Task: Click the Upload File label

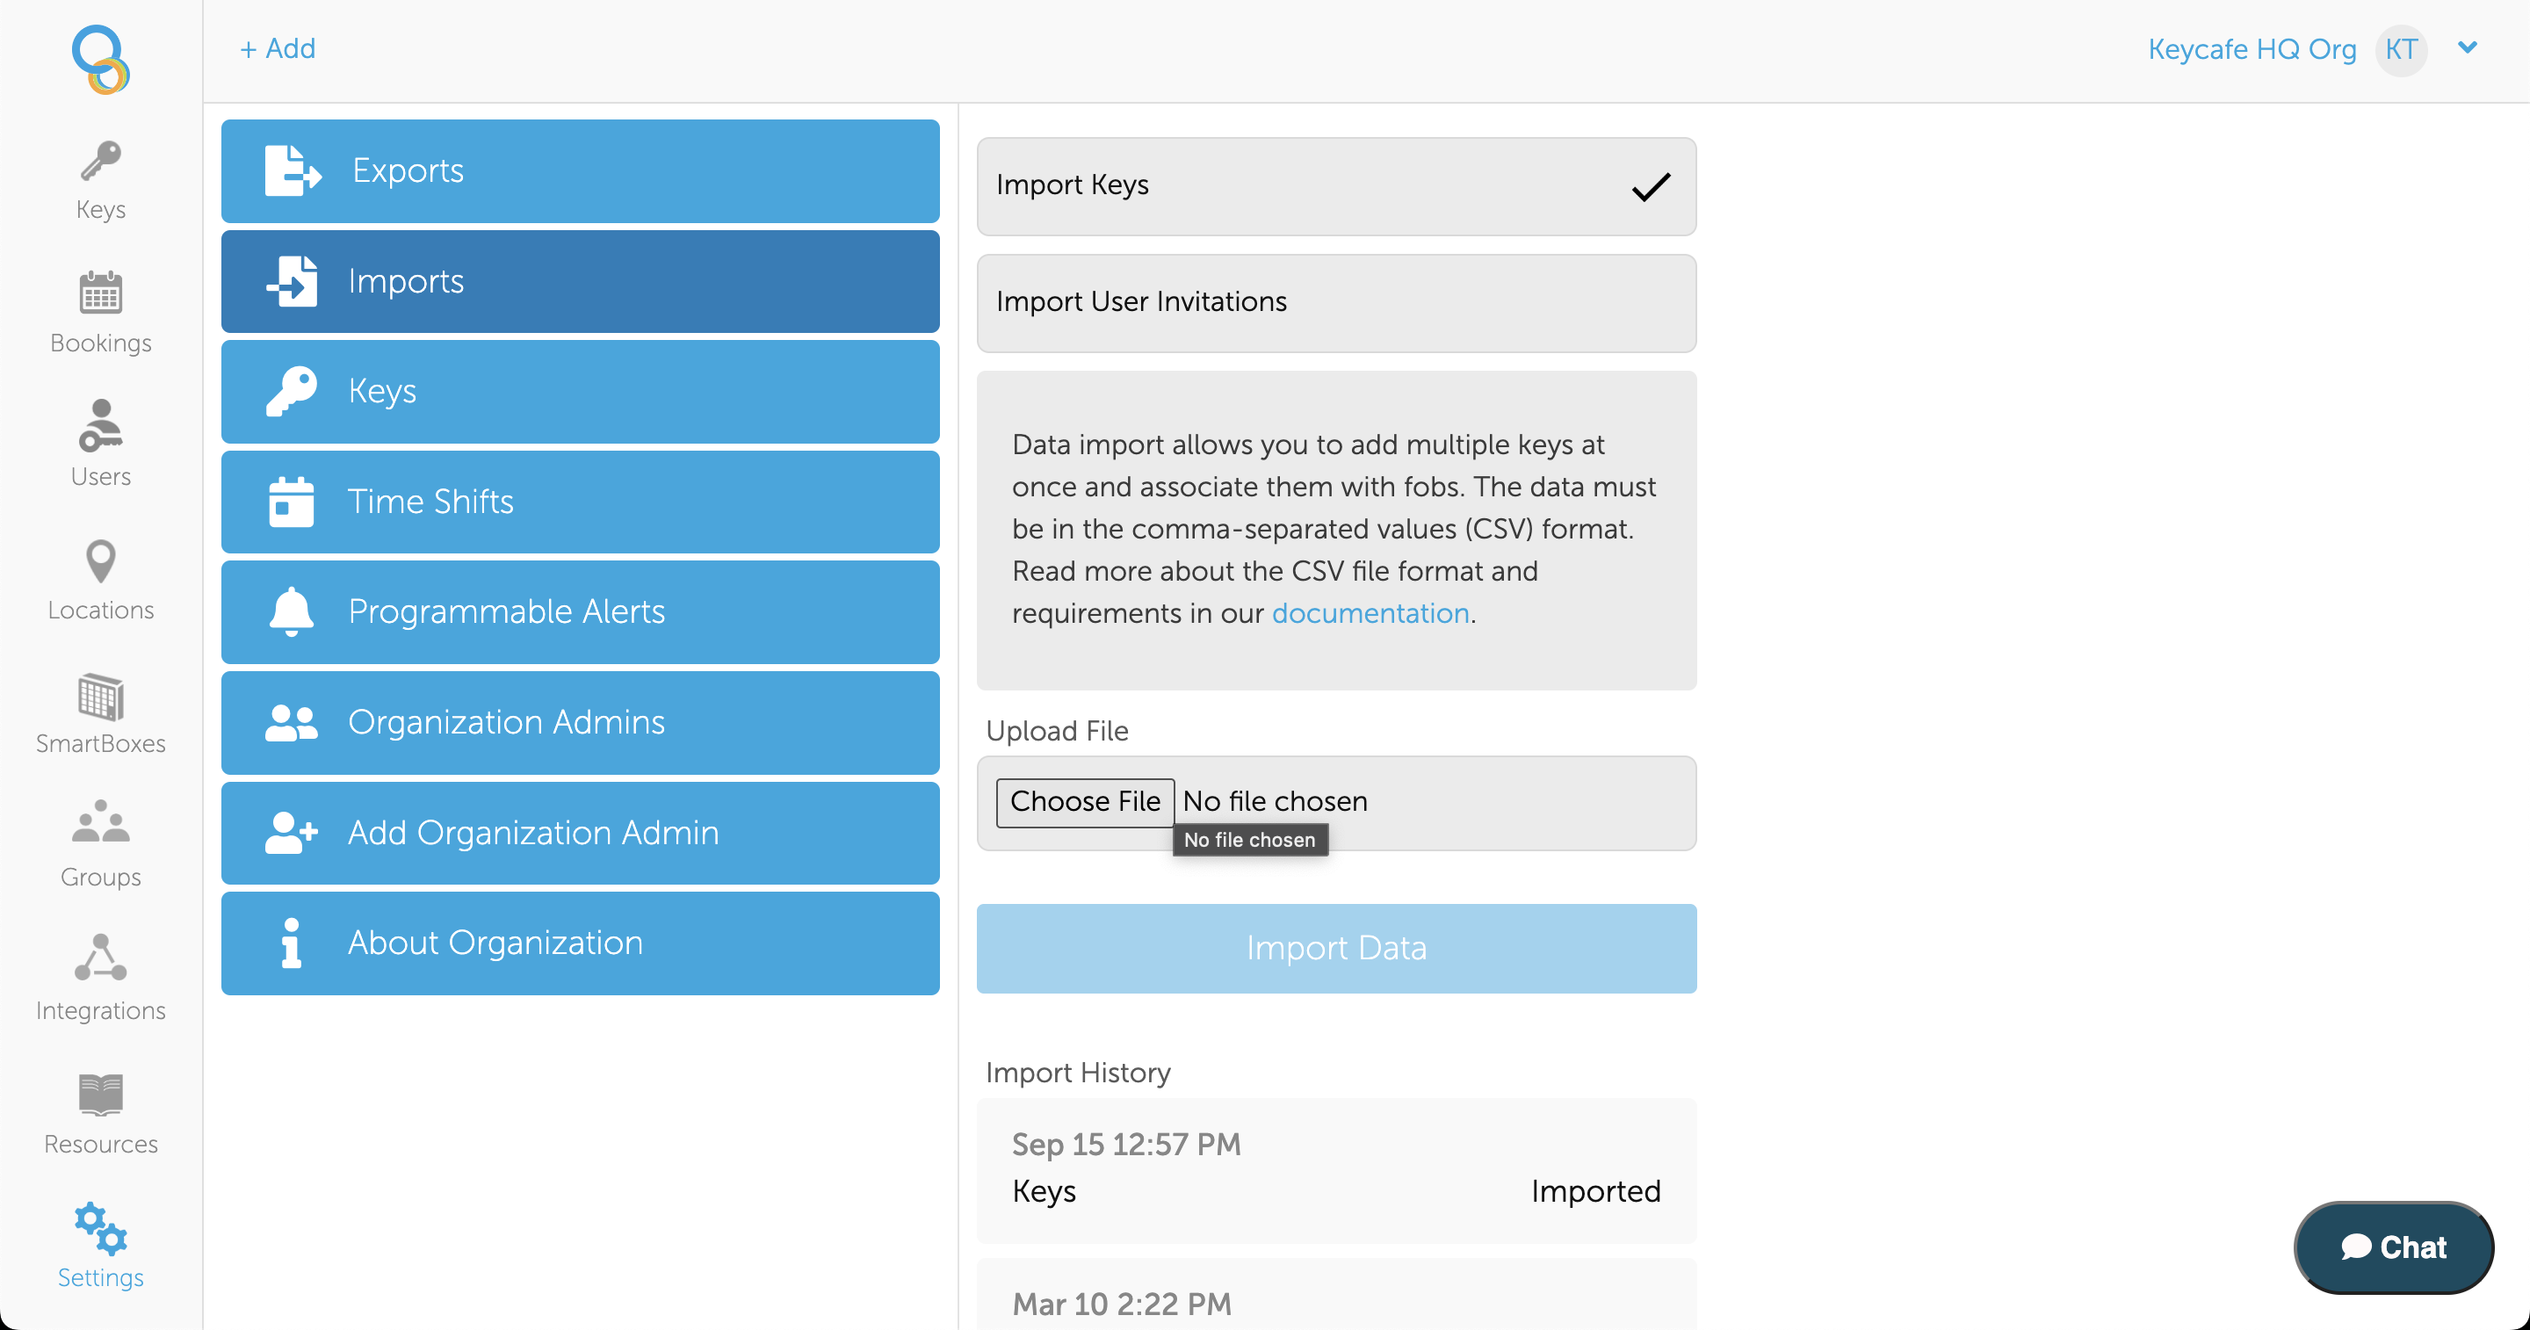Action: 1057,731
